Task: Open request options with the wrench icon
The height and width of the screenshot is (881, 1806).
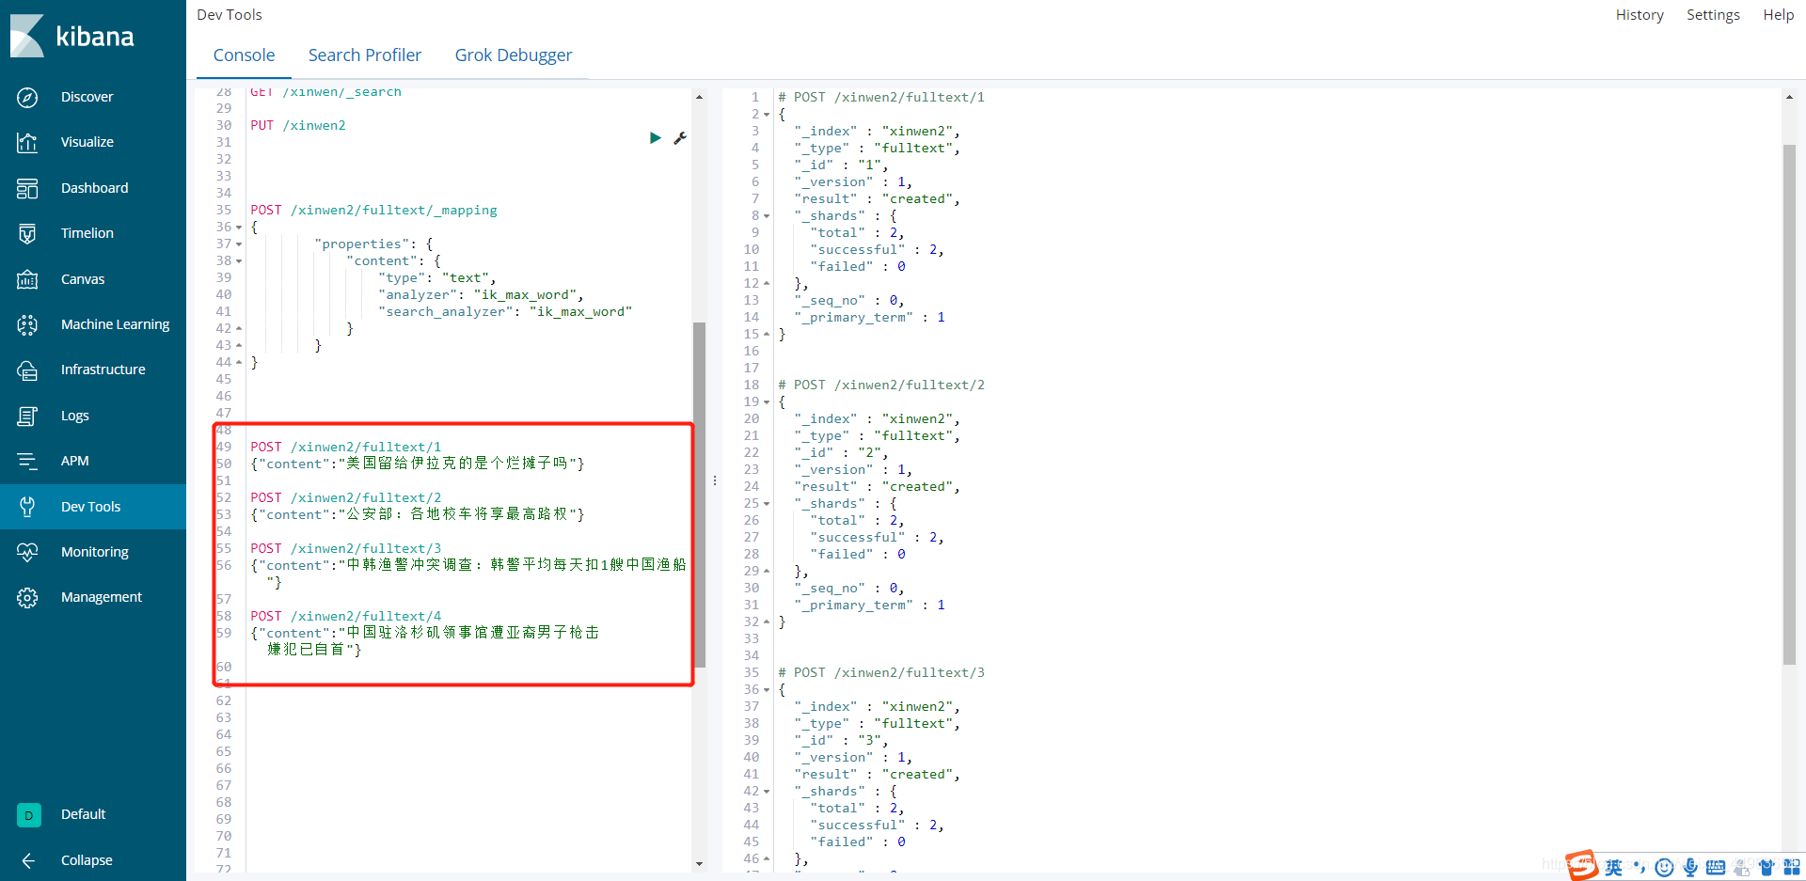Action: pos(680,138)
